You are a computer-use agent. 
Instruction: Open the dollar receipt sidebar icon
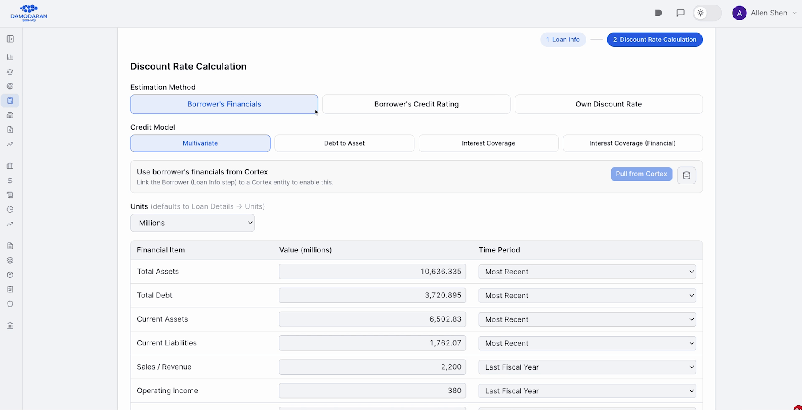[x=10, y=289]
